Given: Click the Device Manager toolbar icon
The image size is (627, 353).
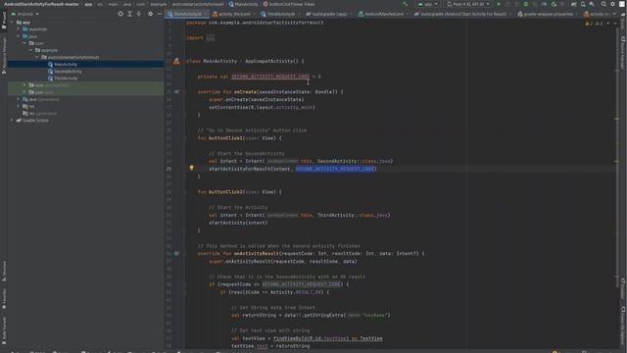Looking at the screenshot, I should 583,4.
